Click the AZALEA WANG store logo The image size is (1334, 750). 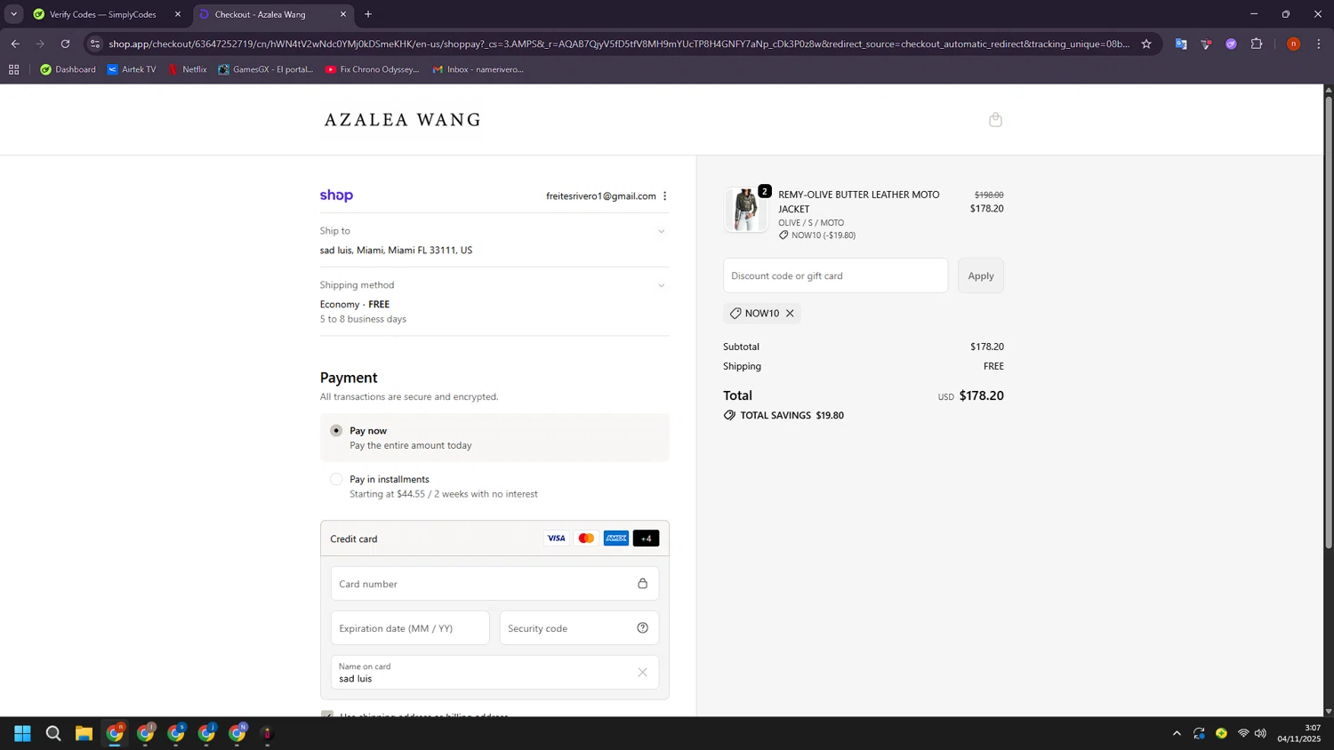[402, 120]
